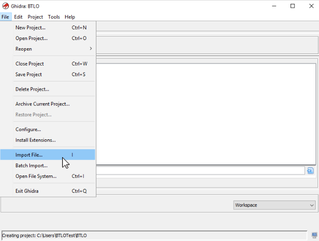Minimize the Ghidra window
Image resolution: width=319 pixels, height=241 pixels.
click(274, 6)
